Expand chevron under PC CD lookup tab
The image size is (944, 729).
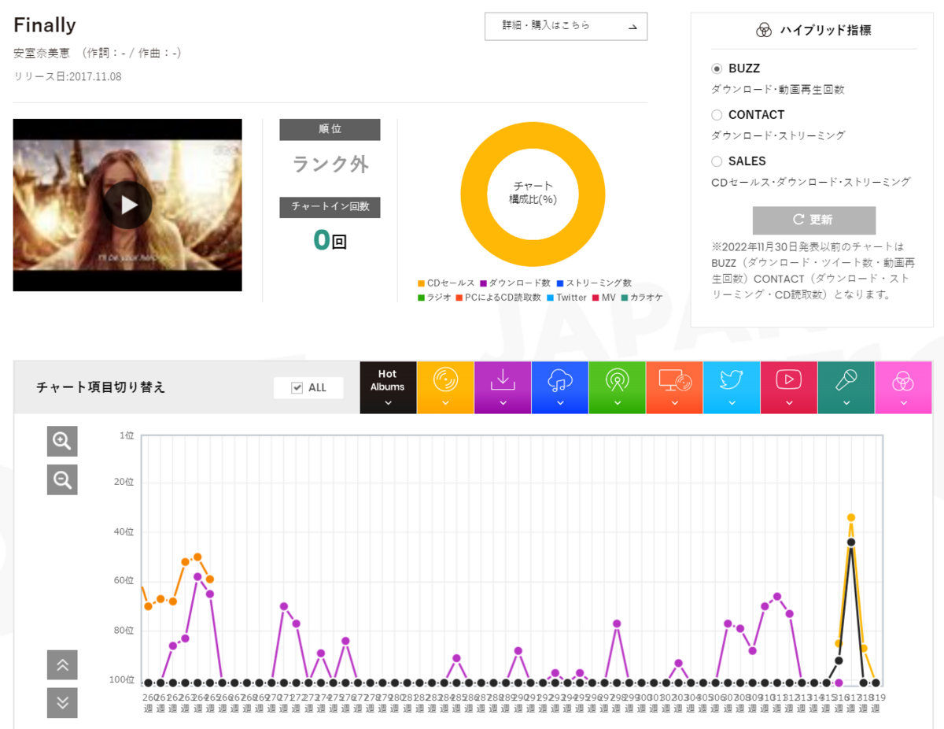tap(674, 403)
